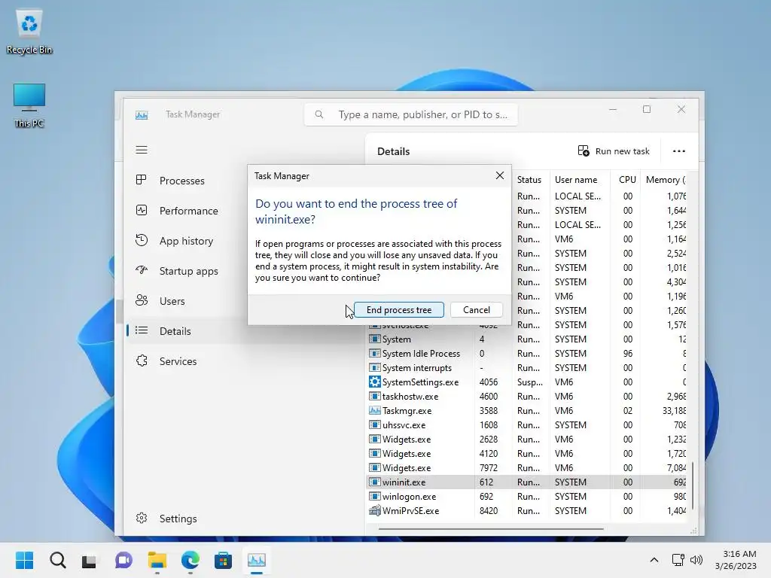The image size is (771, 578).
Task: Sort by the Status column header
Action: 530,179
